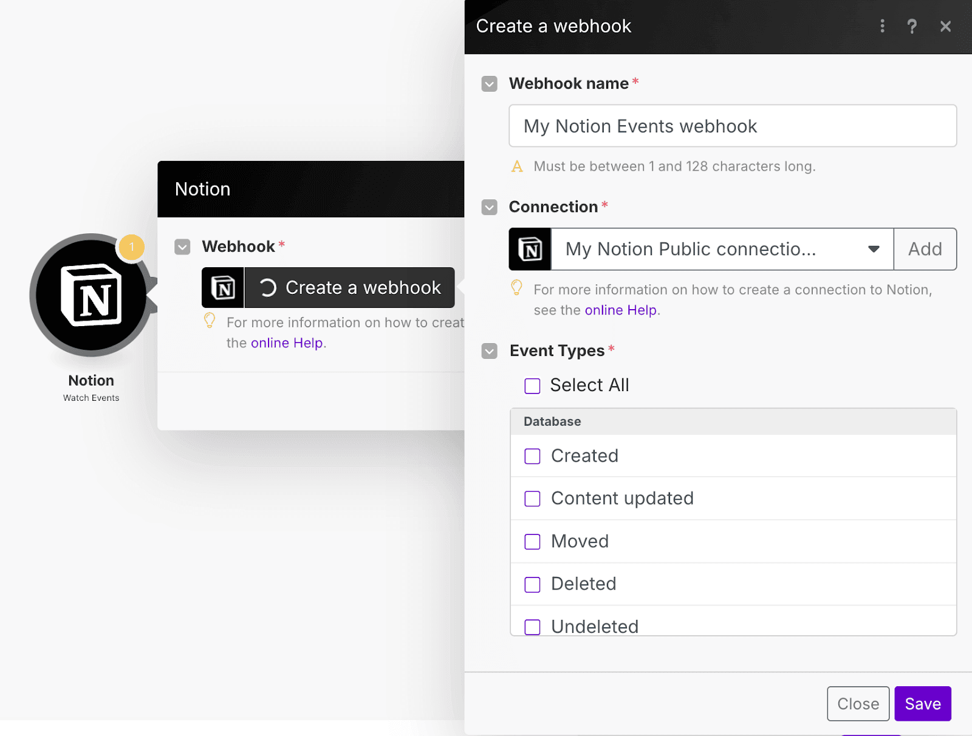This screenshot has width=972, height=736.
Task: Close the Create a webhook dialog with X
Action: click(x=945, y=26)
